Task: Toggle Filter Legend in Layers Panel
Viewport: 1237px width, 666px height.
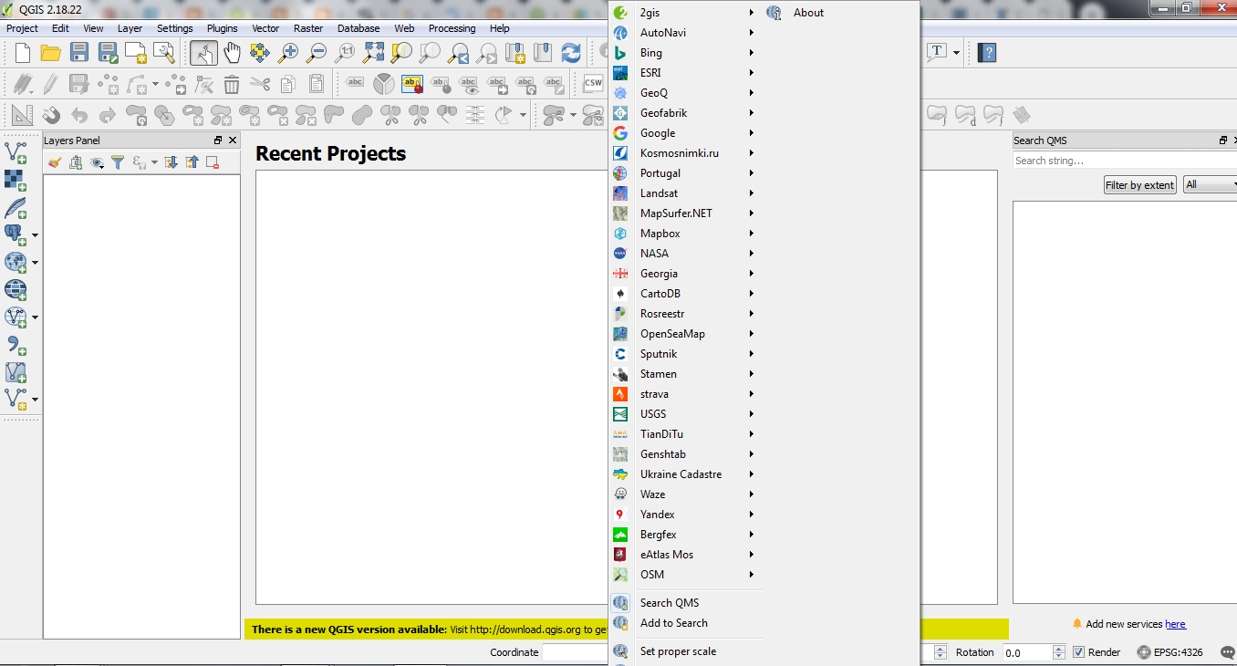Action: tap(120, 161)
